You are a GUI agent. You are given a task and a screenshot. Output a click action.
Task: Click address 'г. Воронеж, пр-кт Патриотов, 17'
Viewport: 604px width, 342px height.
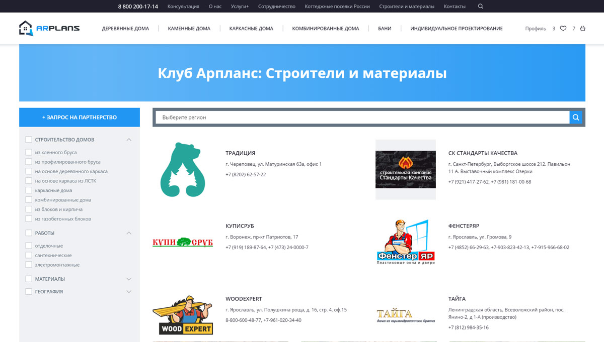coord(262,237)
